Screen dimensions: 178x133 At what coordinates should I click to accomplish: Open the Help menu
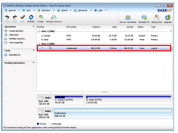pyautogui.click(x=100, y=10)
